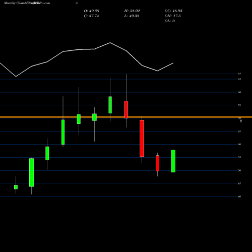Click the Monthly Charts watermark title
The width and height of the screenshot is (252, 252).
pyautogui.click(x=27, y=3)
